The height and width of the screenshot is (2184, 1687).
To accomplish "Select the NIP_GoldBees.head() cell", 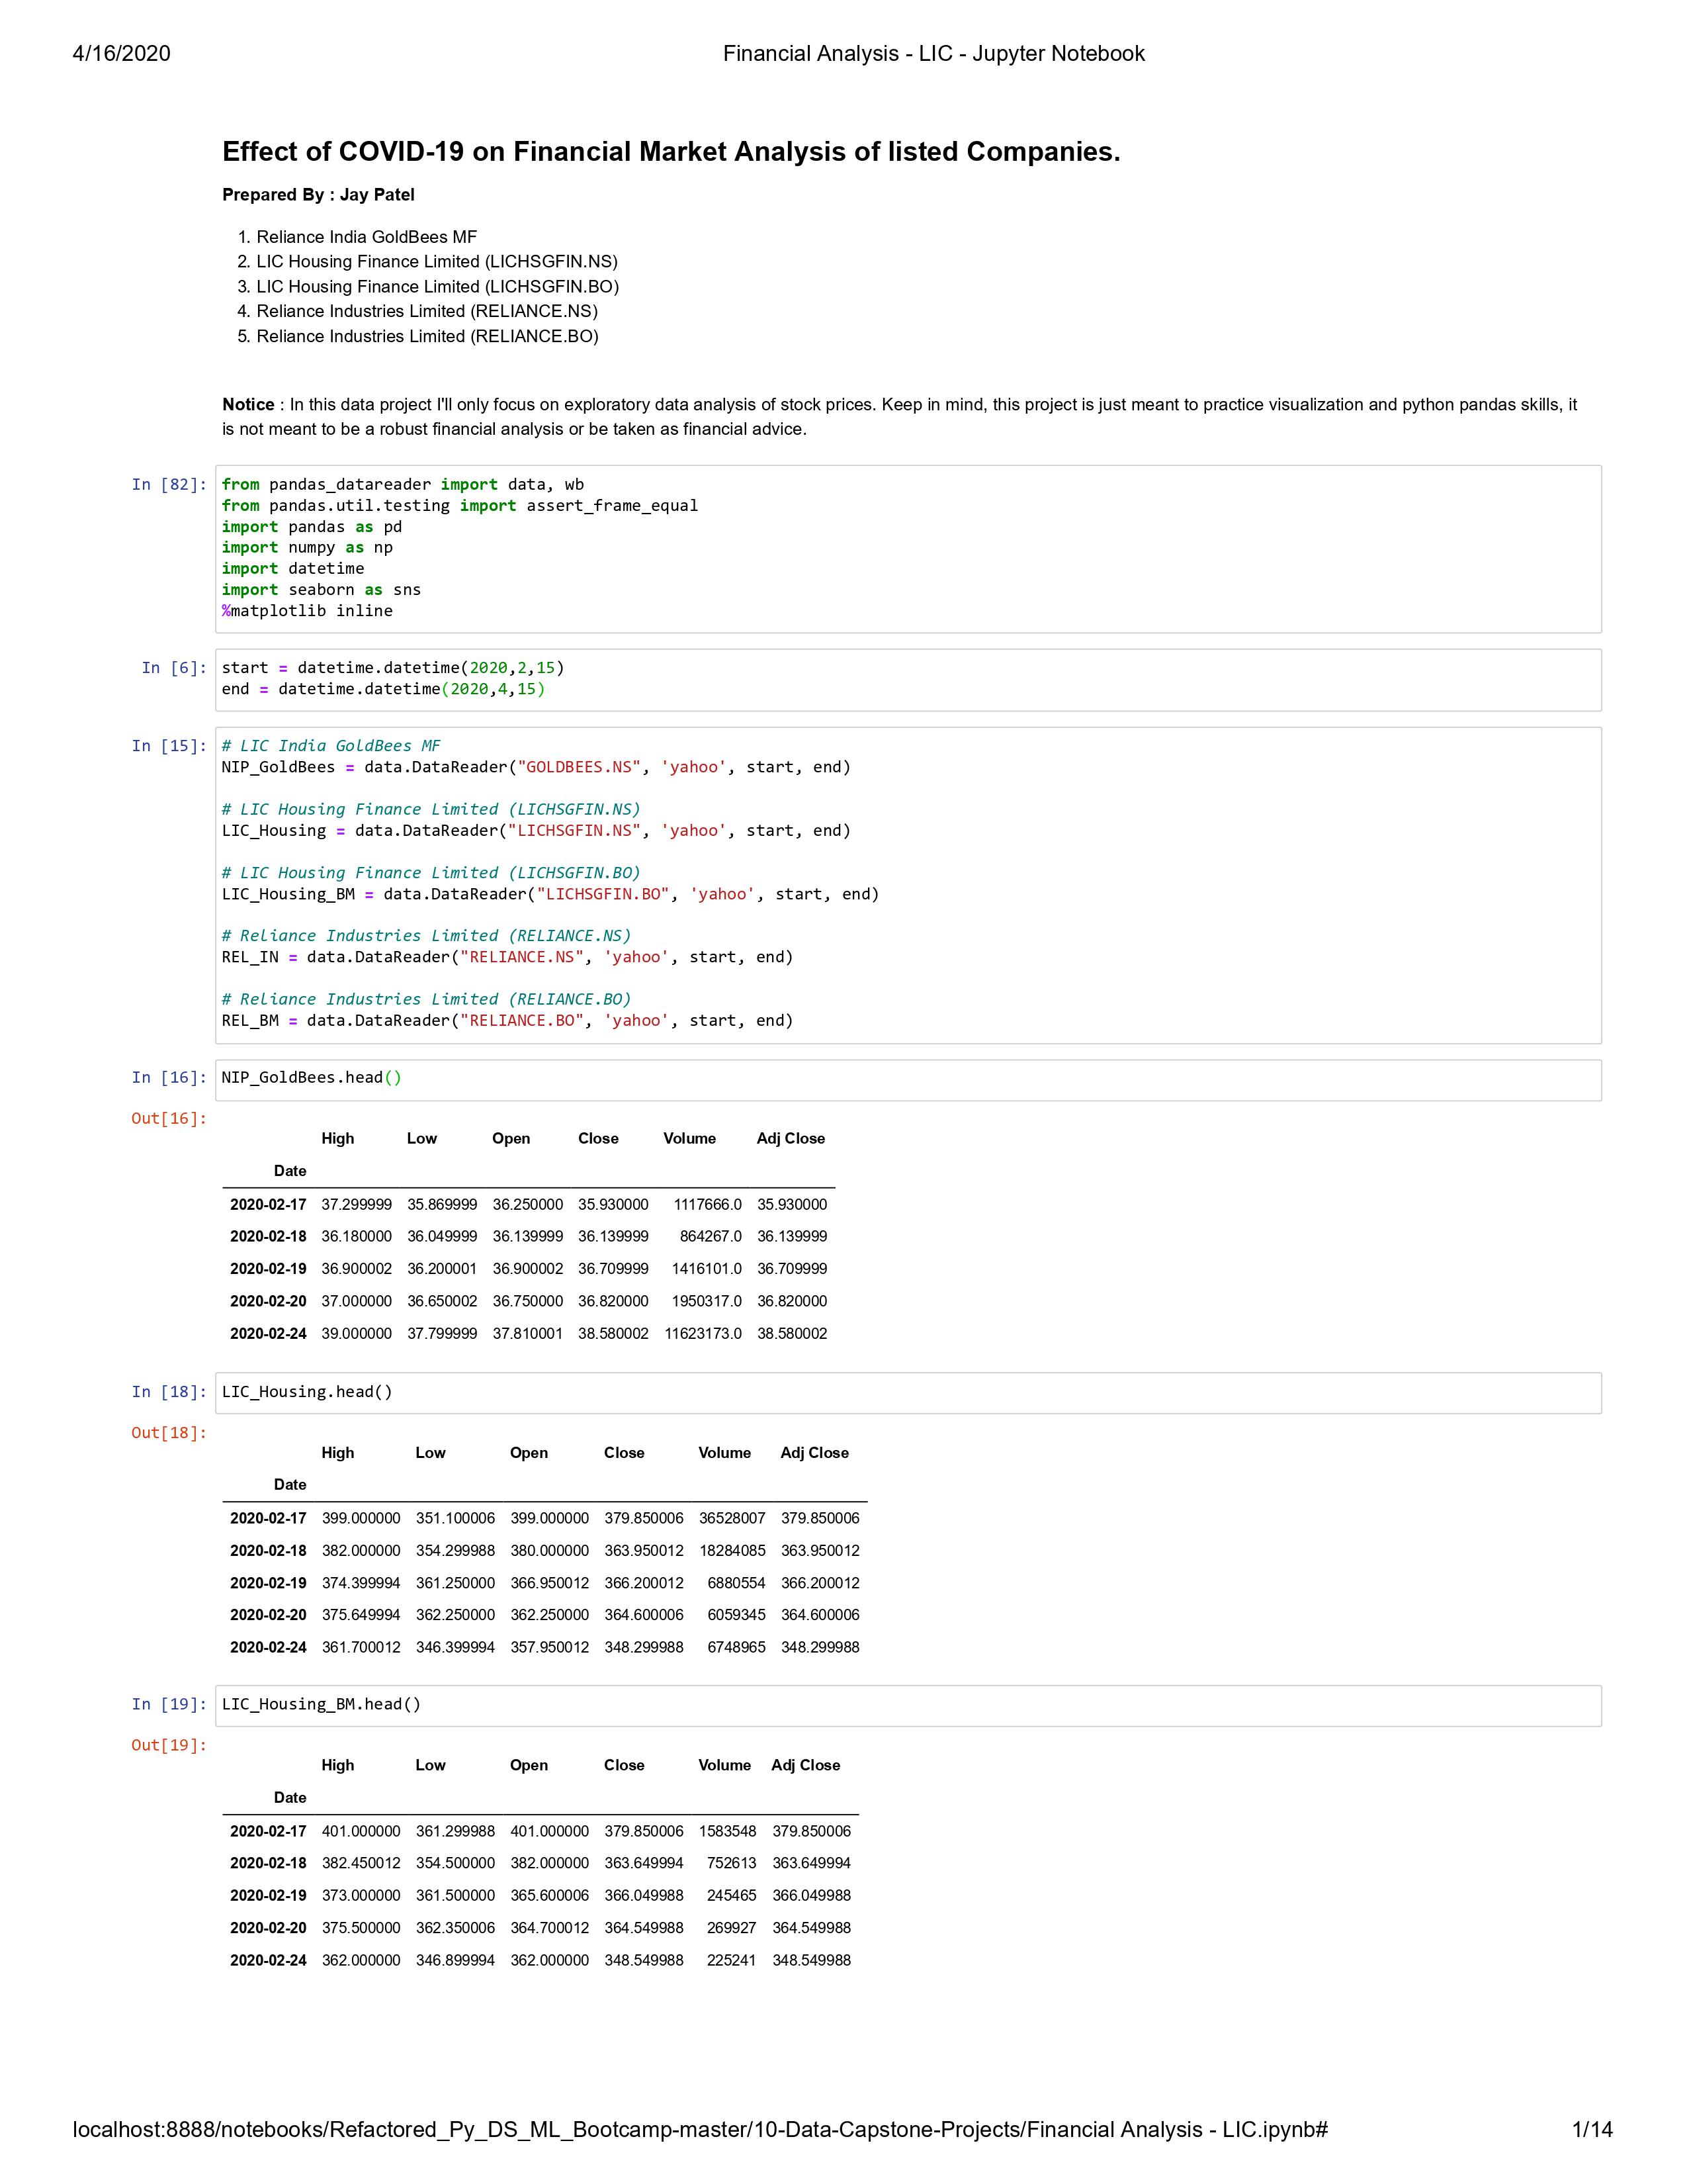I will 908,1079.
